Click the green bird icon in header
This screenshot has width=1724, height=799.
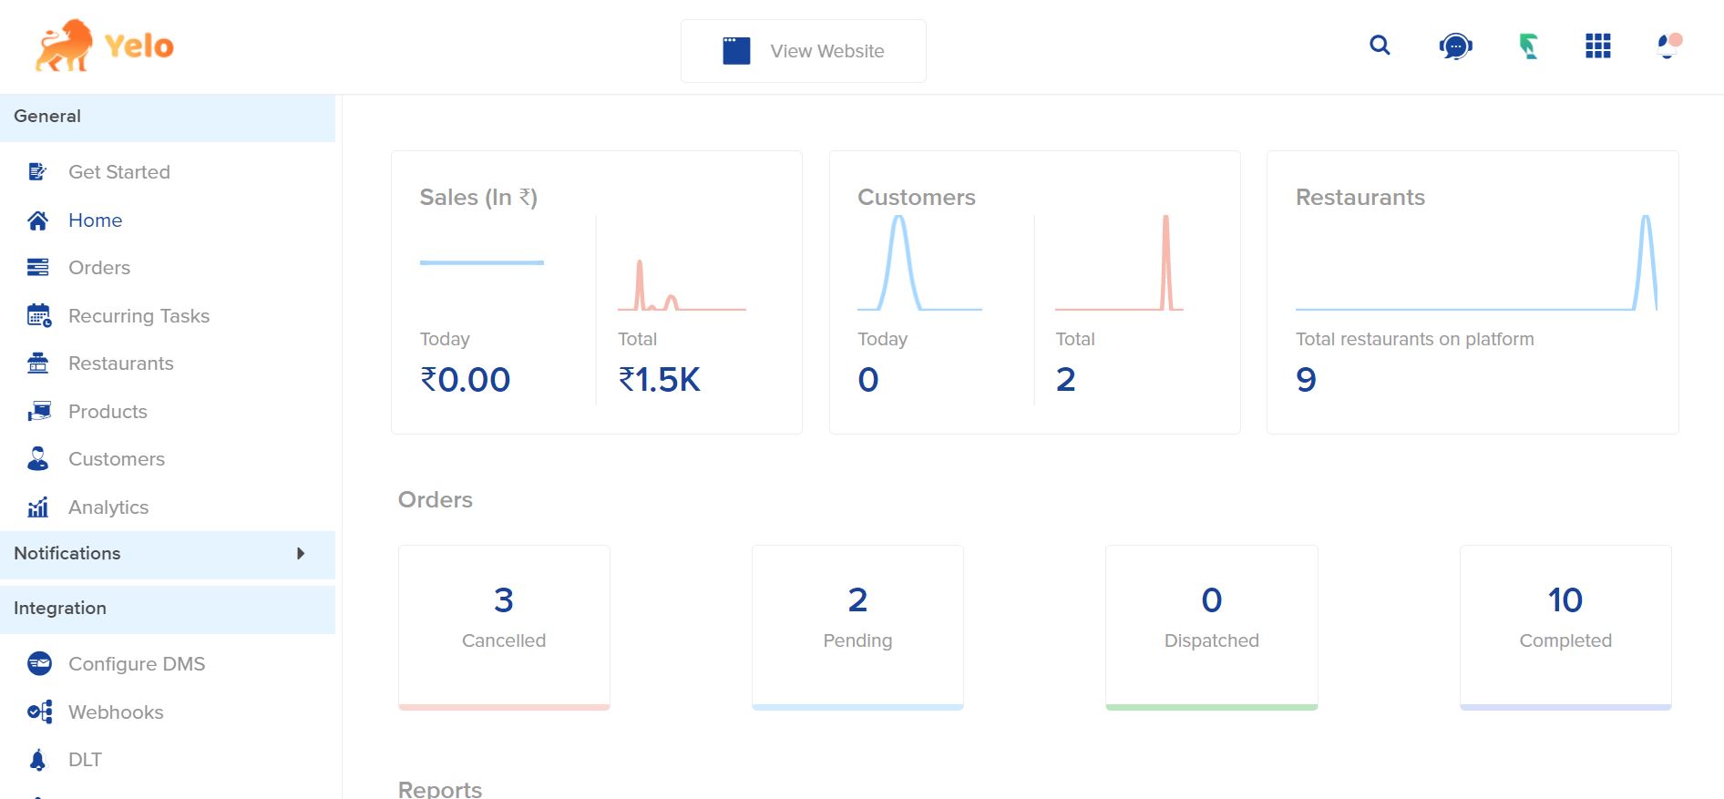coord(1528,46)
